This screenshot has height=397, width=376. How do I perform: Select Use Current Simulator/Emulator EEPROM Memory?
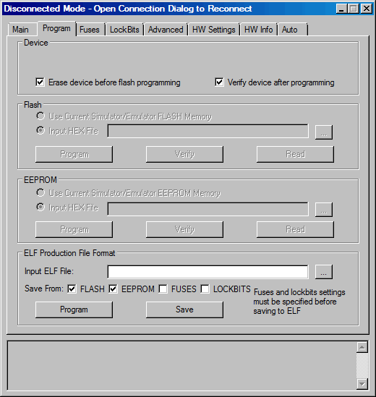tap(40, 193)
